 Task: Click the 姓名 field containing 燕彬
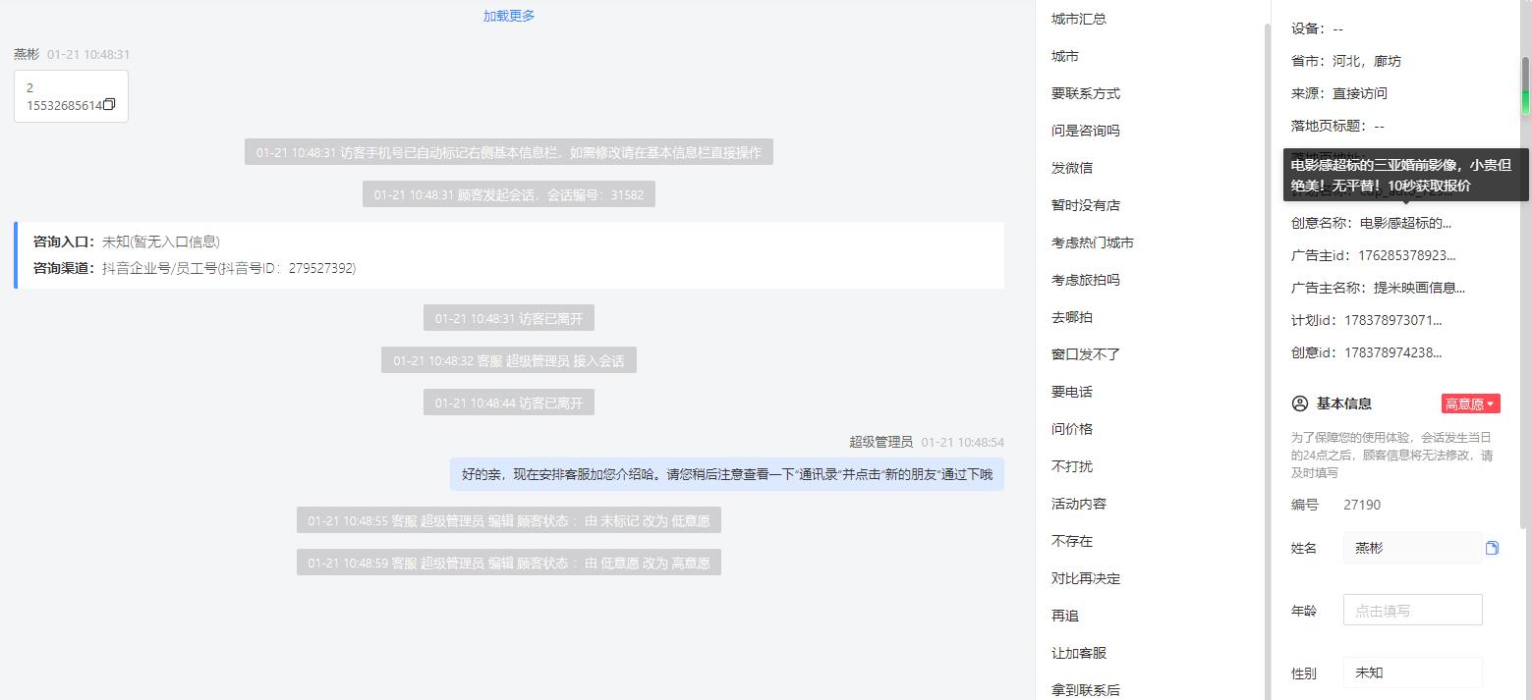pyautogui.click(x=1412, y=548)
